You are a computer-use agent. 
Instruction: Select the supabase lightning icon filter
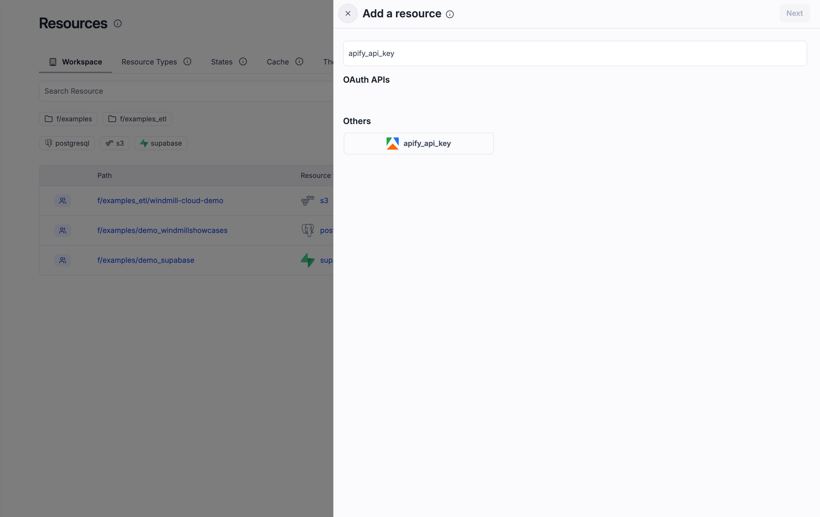click(144, 143)
